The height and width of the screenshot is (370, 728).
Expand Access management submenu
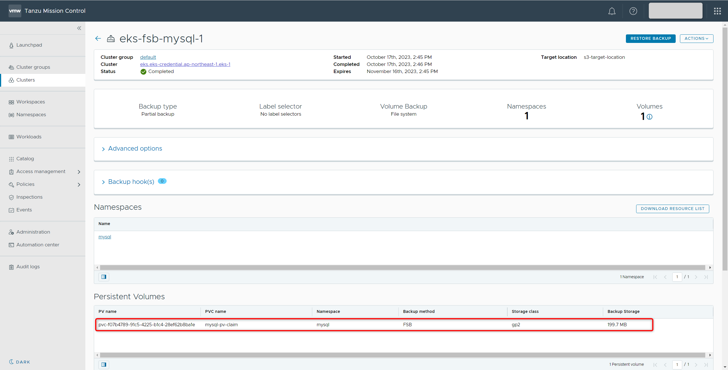[x=79, y=172]
